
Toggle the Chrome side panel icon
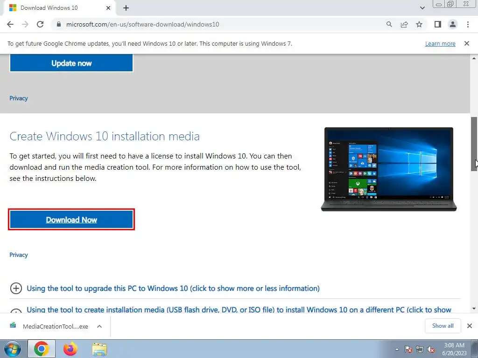pos(438,24)
